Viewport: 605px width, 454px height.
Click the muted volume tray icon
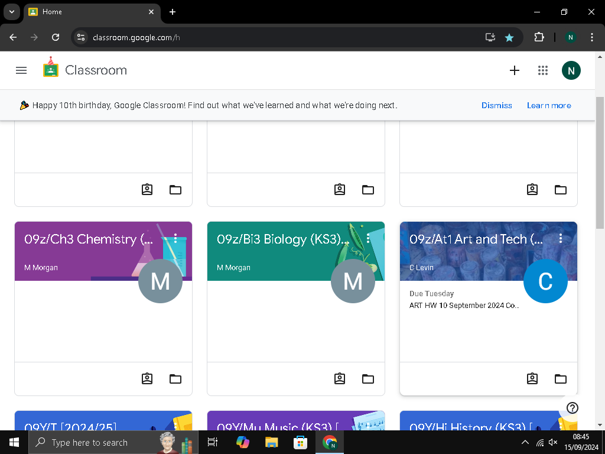(x=553, y=442)
